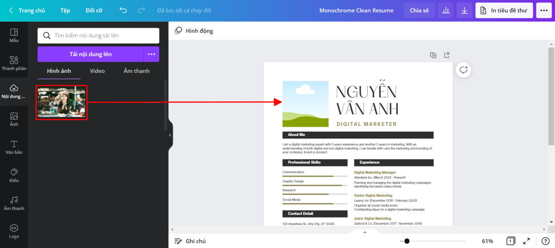Open the Logo sidebar panel
The width and height of the screenshot is (555, 248).
[x=14, y=231]
